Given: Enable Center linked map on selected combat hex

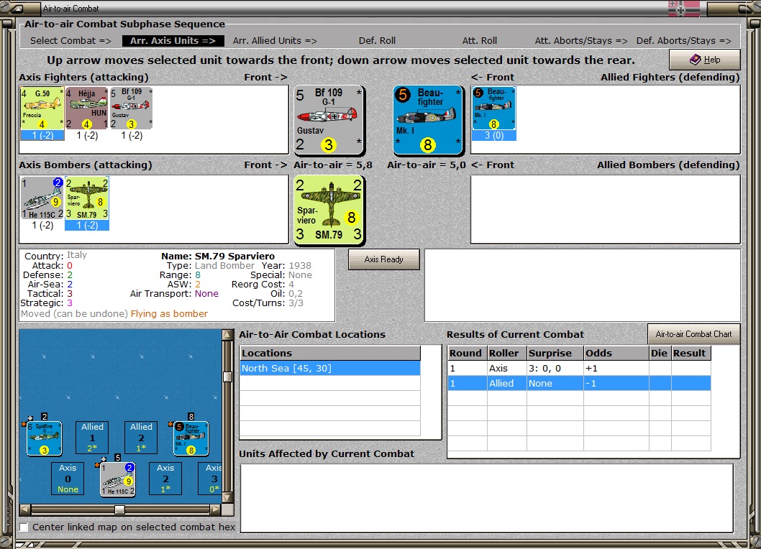Looking at the screenshot, I should pyautogui.click(x=24, y=527).
